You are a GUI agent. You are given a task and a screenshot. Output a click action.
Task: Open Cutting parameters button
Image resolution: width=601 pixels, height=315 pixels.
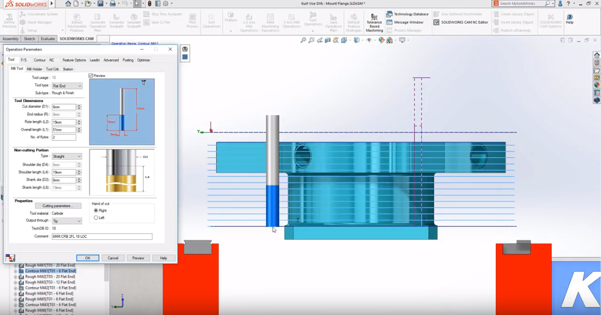57,206
